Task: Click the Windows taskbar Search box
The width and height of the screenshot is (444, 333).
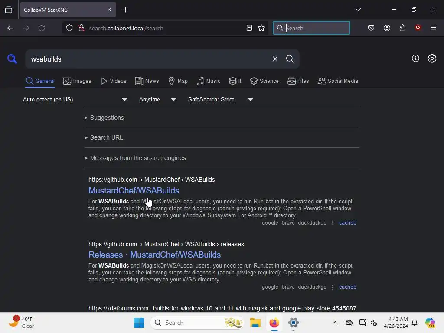Action: coord(197,323)
